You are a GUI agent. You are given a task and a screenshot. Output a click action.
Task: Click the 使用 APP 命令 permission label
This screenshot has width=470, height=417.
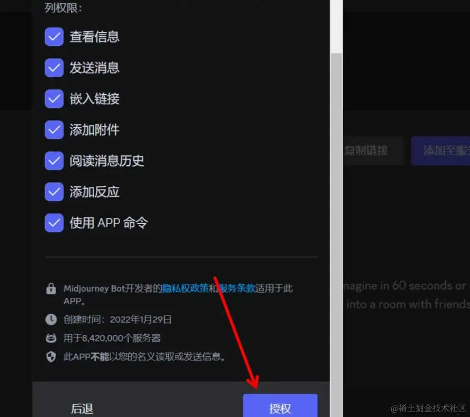[109, 223]
